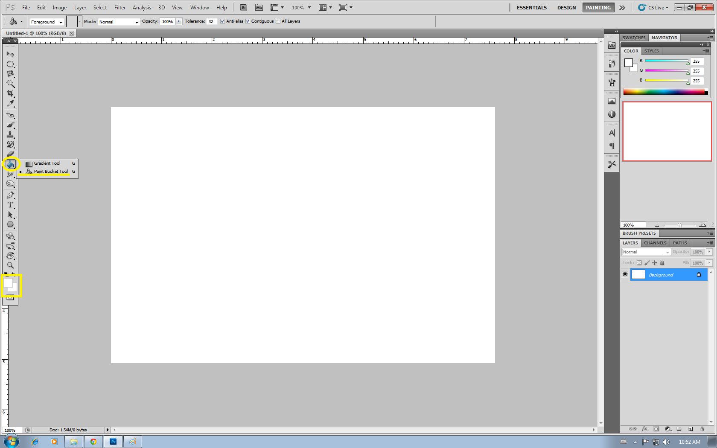Open the Character panel icon
The width and height of the screenshot is (717, 448).
(x=612, y=133)
